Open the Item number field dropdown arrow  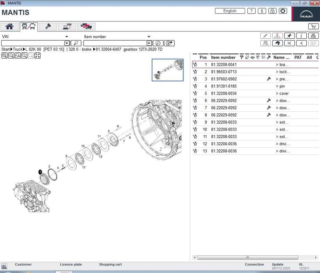(x=149, y=43)
